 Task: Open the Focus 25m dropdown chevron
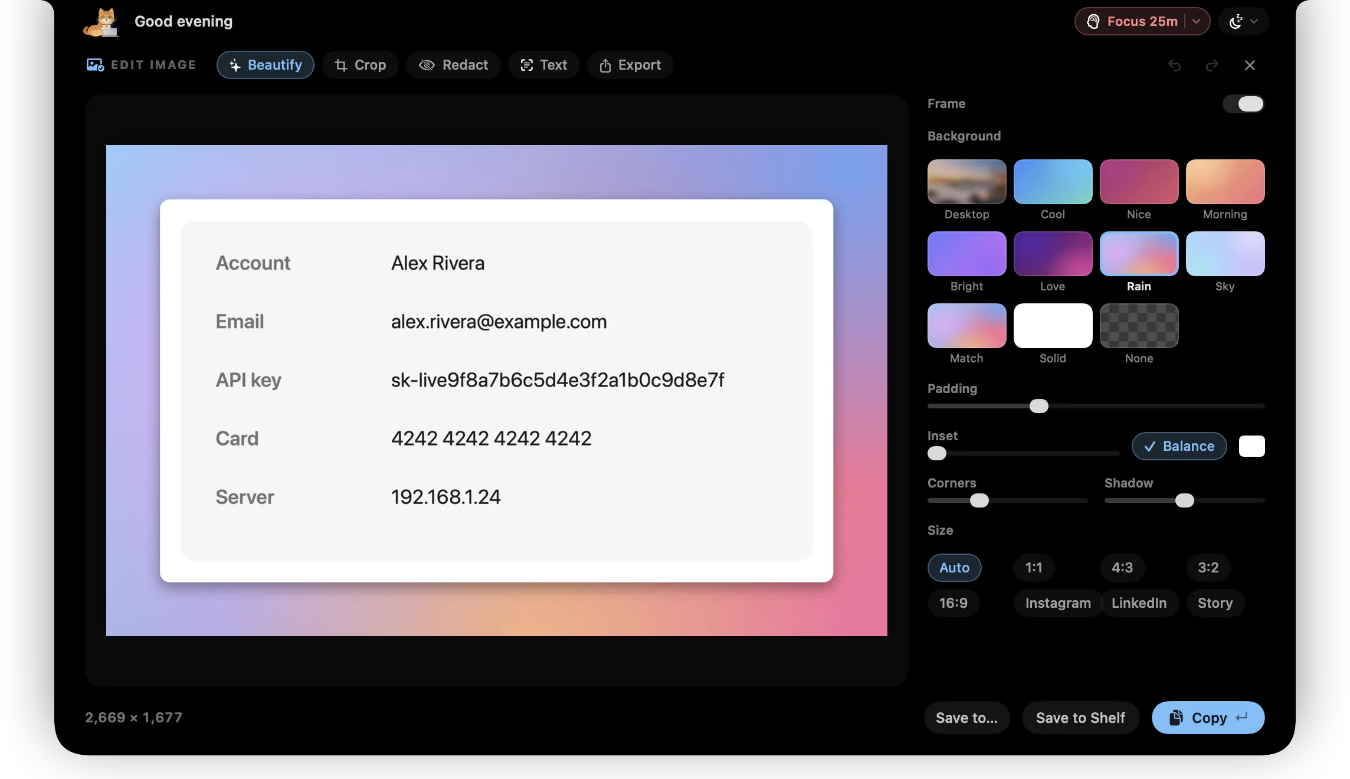click(1196, 22)
